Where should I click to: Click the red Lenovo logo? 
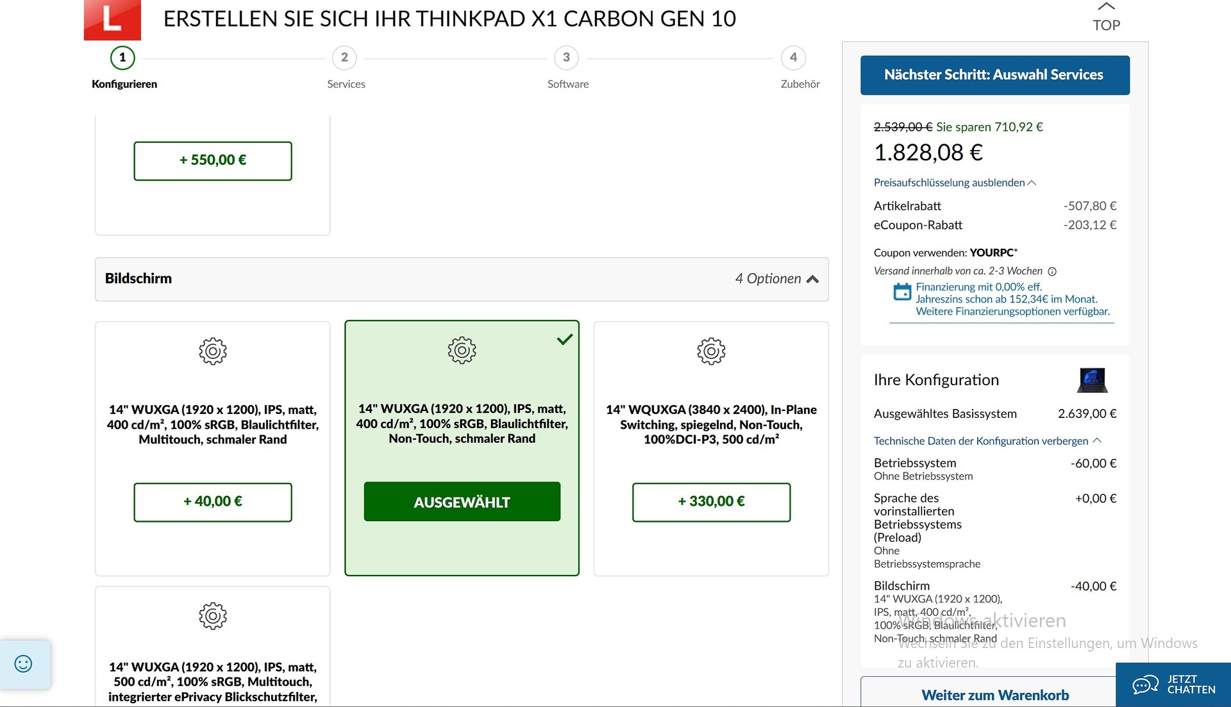[112, 19]
